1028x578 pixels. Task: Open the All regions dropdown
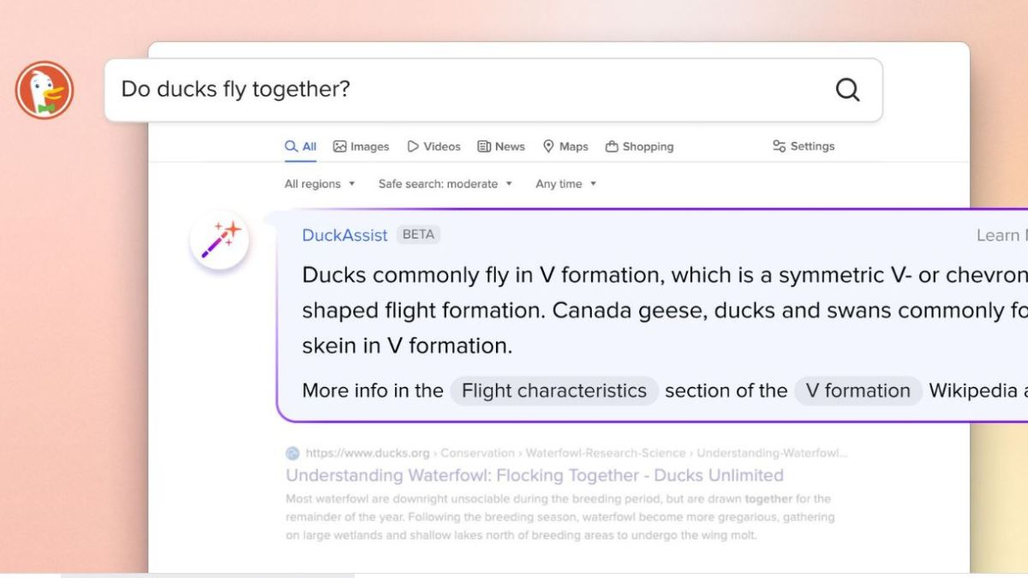point(320,183)
